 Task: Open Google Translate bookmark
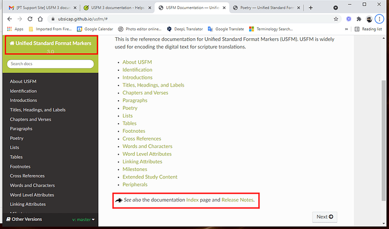pos(226,29)
